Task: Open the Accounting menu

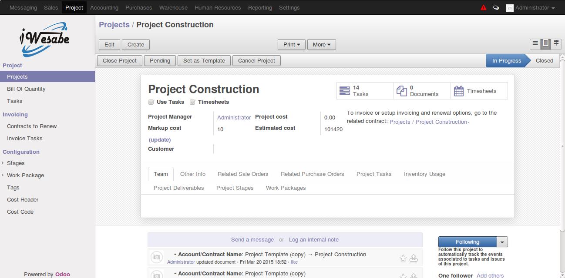Action: [104, 7]
